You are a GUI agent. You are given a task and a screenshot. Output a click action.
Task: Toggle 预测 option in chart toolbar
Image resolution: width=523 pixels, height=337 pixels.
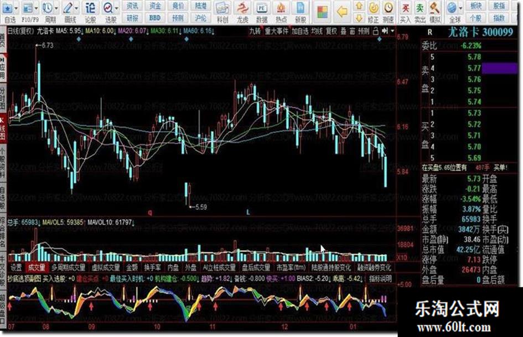[x=364, y=32]
